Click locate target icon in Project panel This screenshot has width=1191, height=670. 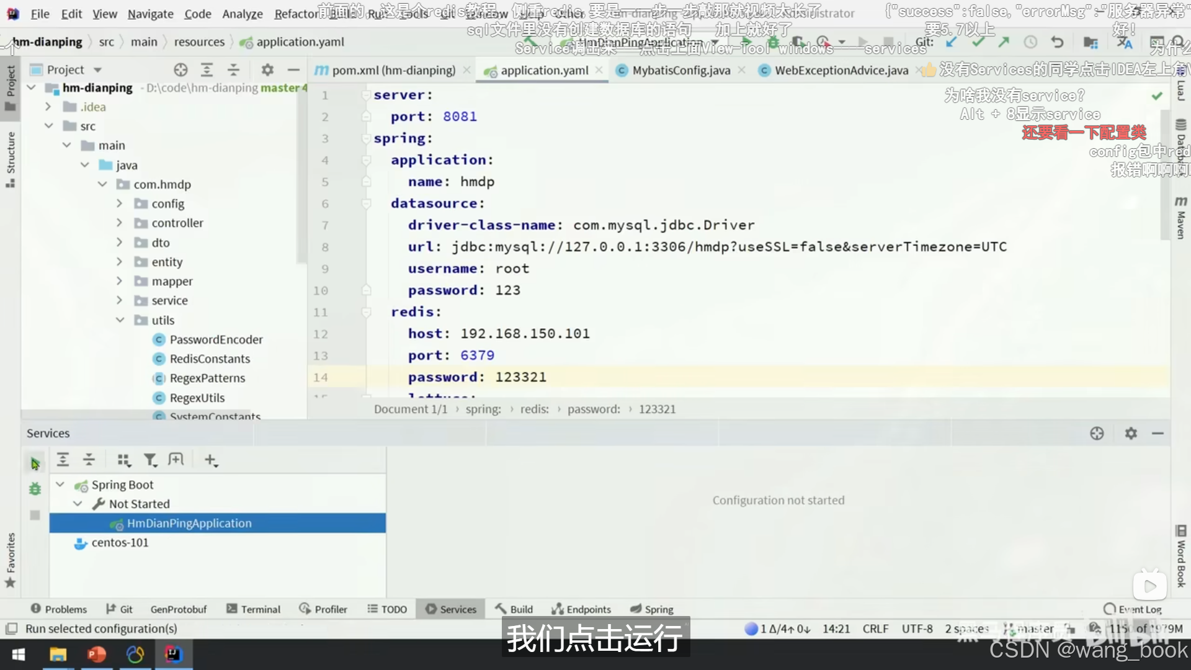pyautogui.click(x=181, y=69)
